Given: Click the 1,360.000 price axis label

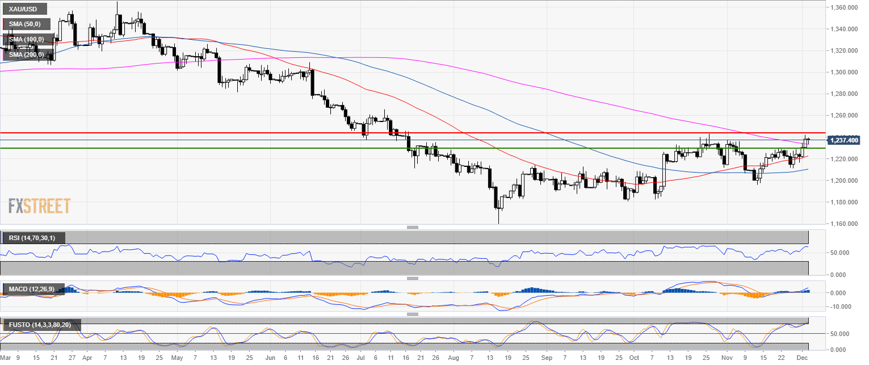Looking at the screenshot, I should [x=843, y=7].
